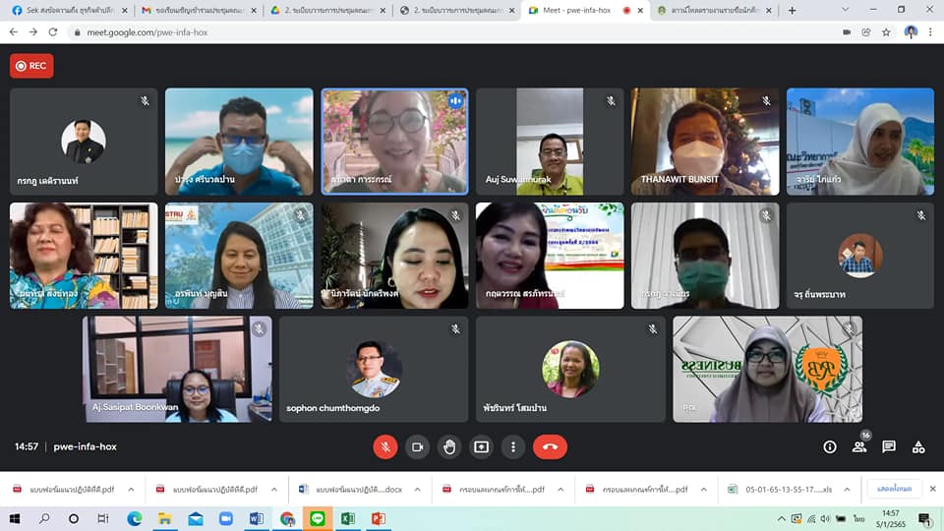This screenshot has width=944, height=531.
Task: Bookmark this page with the star icon
Action: coord(886,31)
